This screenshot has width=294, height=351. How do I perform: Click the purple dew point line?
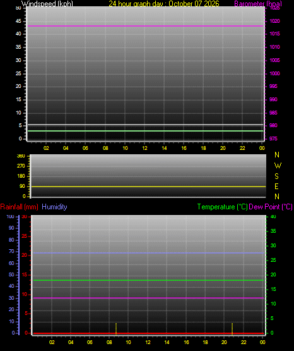pyautogui.click(x=148, y=298)
